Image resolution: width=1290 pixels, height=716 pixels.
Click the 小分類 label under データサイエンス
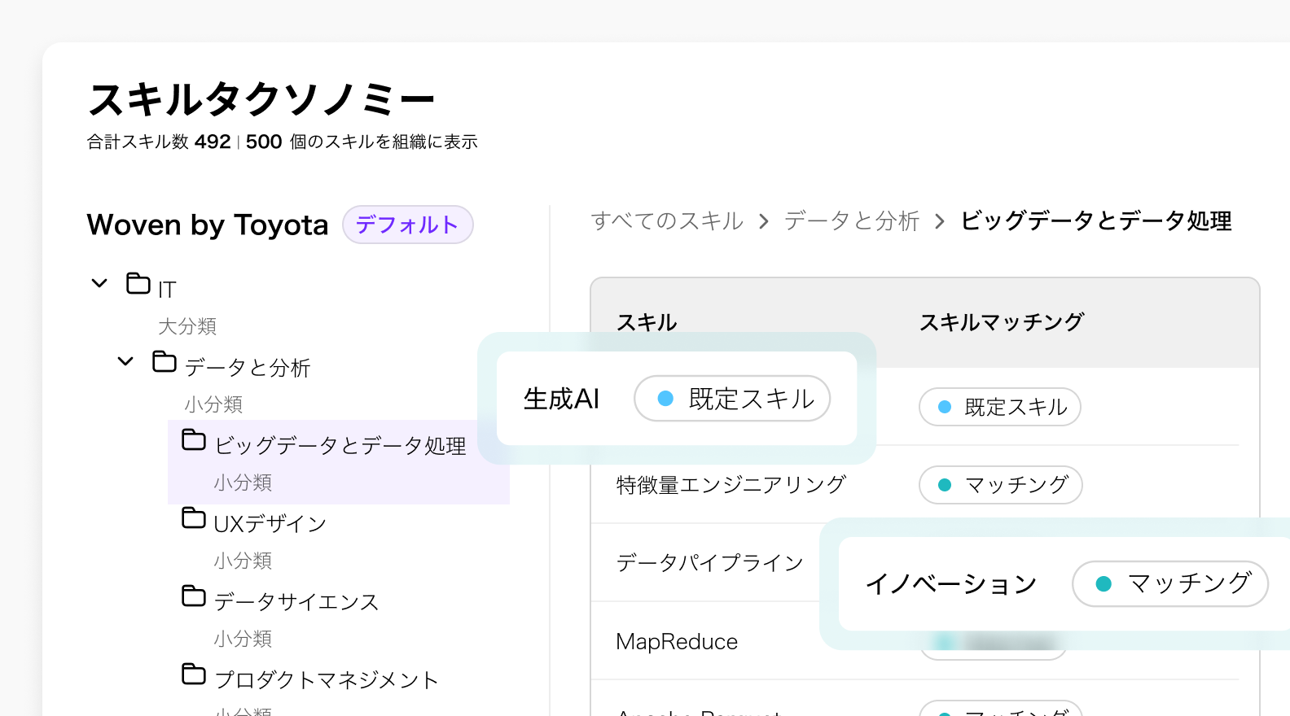point(243,639)
